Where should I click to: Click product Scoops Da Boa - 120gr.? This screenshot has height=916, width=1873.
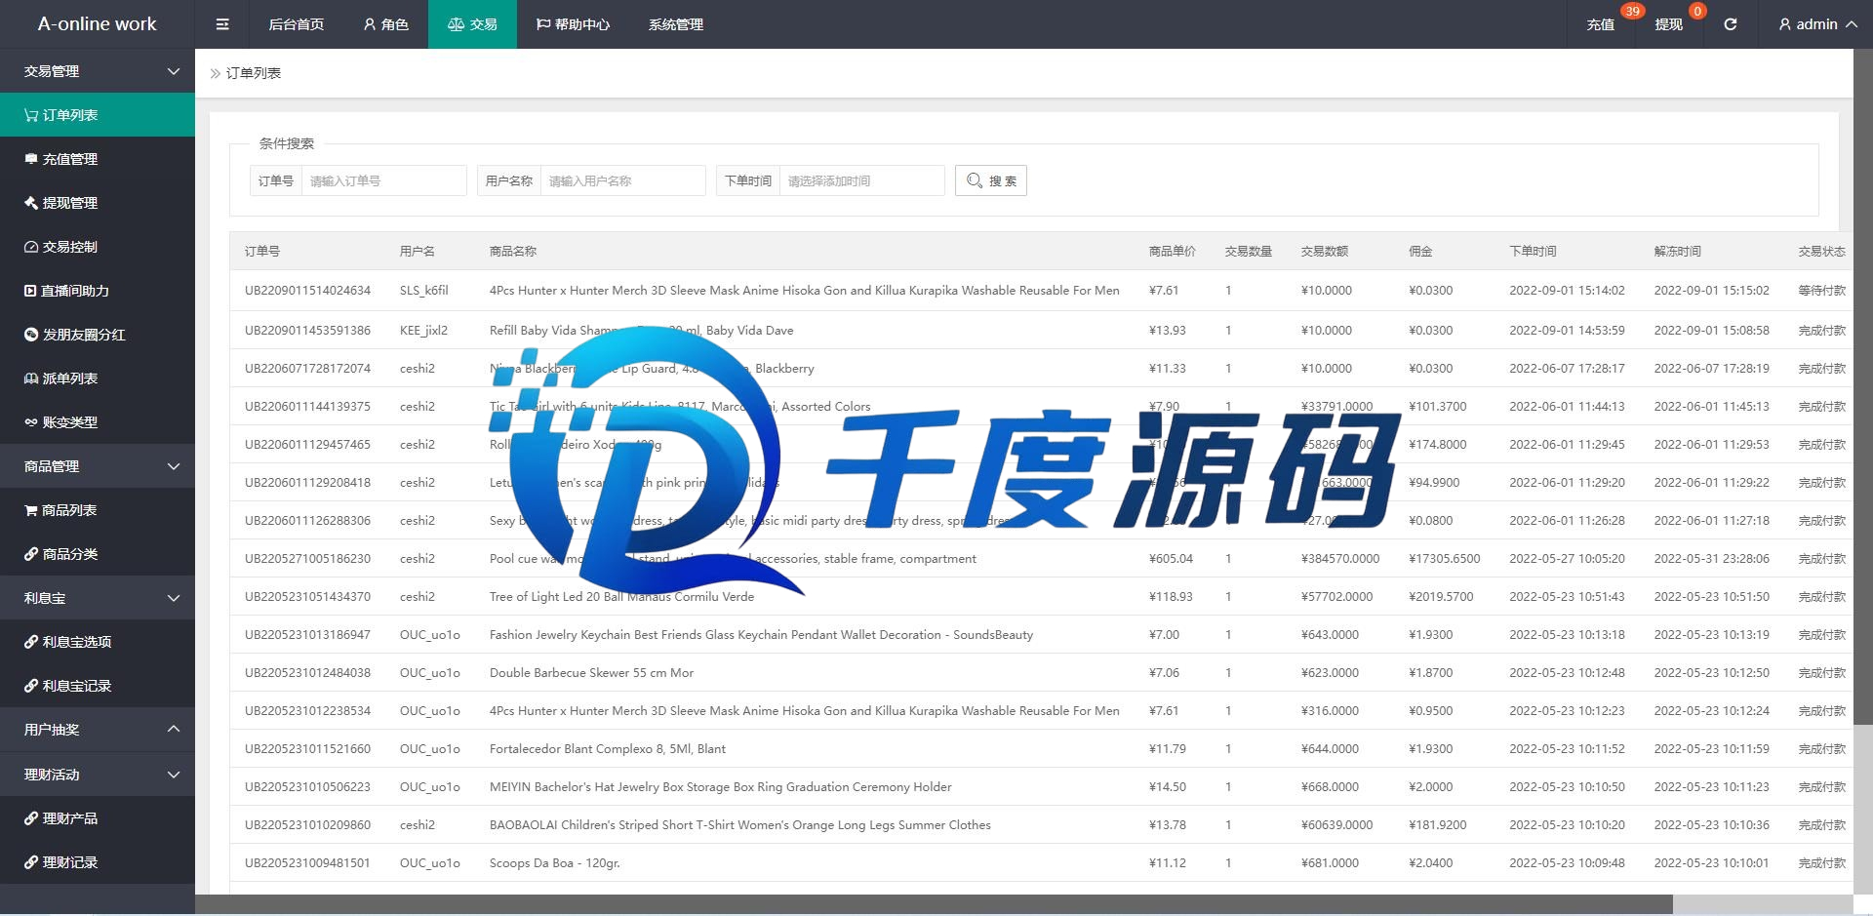point(554,863)
